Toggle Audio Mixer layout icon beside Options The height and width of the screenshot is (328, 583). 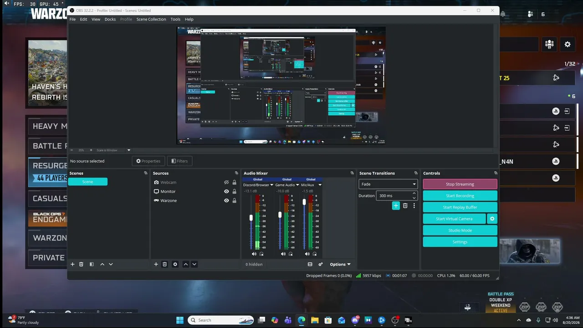click(x=310, y=264)
